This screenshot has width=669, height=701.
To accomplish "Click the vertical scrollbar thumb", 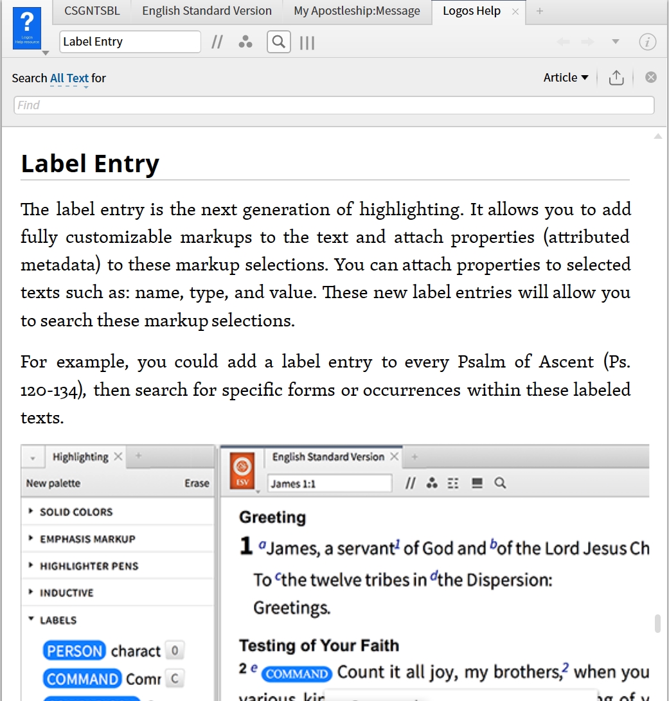I will coord(657,624).
